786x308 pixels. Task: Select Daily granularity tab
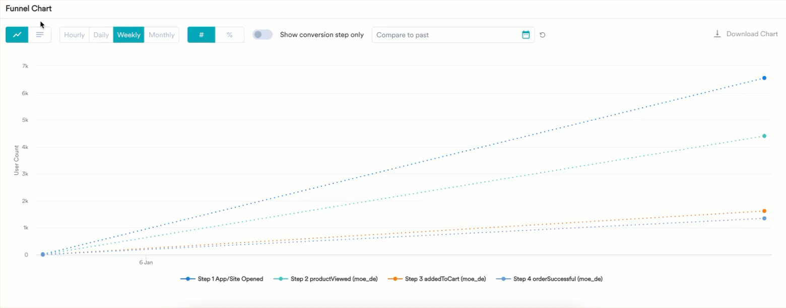click(x=101, y=35)
